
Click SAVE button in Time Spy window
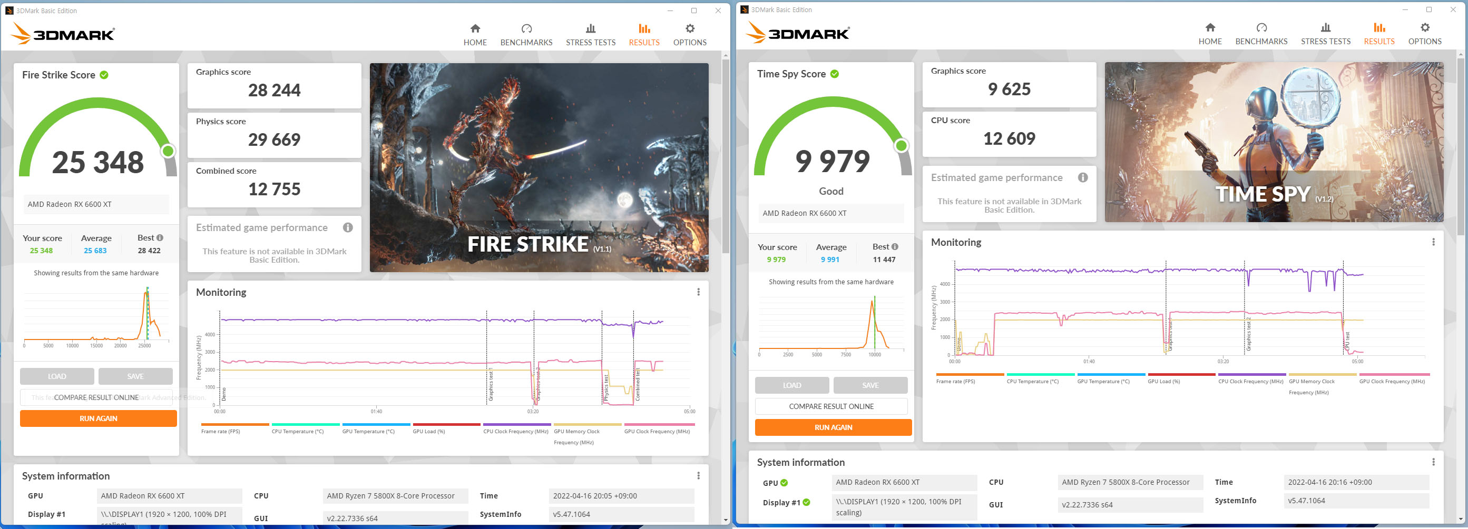871,385
